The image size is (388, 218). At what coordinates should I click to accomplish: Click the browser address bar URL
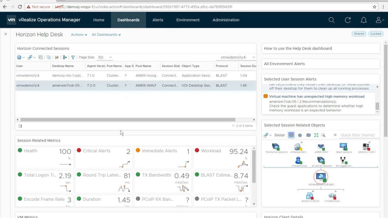click(x=144, y=7)
